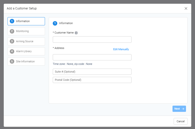
Task: Select the Information step label in sidebar
Action: 23,21
